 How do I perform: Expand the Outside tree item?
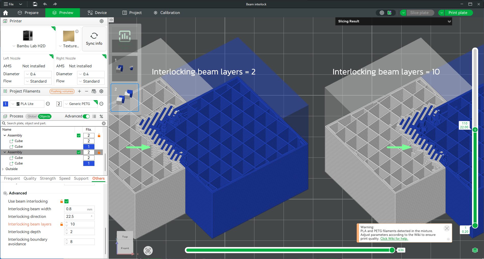pos(3,169)
